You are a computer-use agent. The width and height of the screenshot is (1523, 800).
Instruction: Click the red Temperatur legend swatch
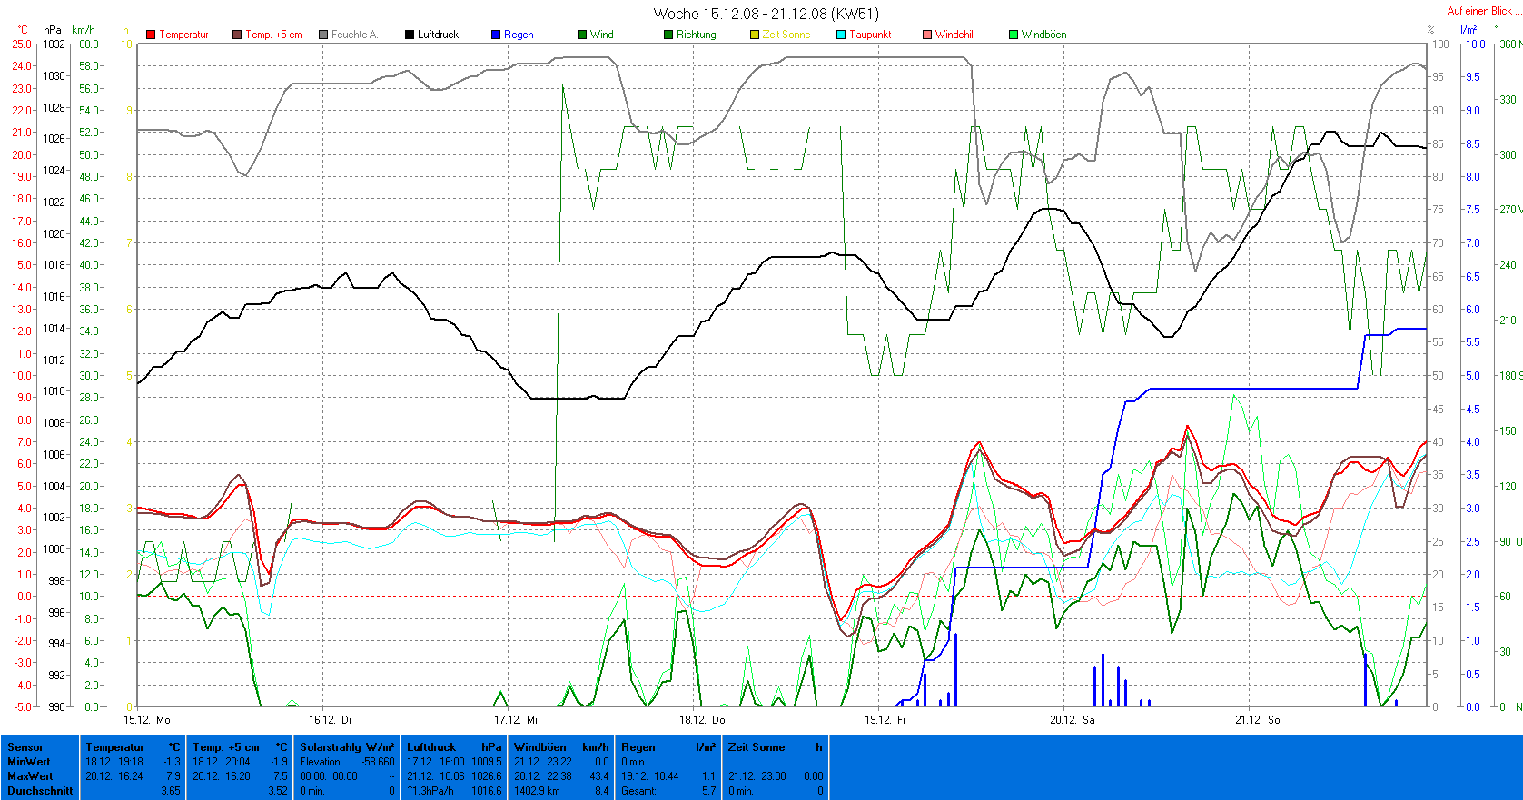point(151,35)
